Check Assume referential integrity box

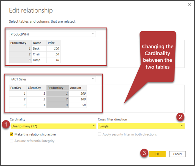pos(11,141)
